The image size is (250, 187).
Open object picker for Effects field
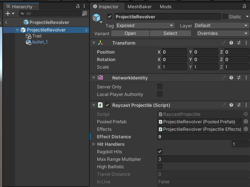click(246, 129)
